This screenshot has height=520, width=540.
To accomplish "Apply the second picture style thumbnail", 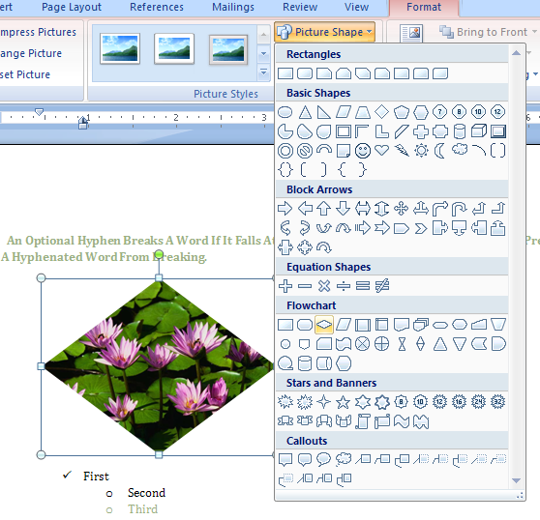I will point(174,49).
